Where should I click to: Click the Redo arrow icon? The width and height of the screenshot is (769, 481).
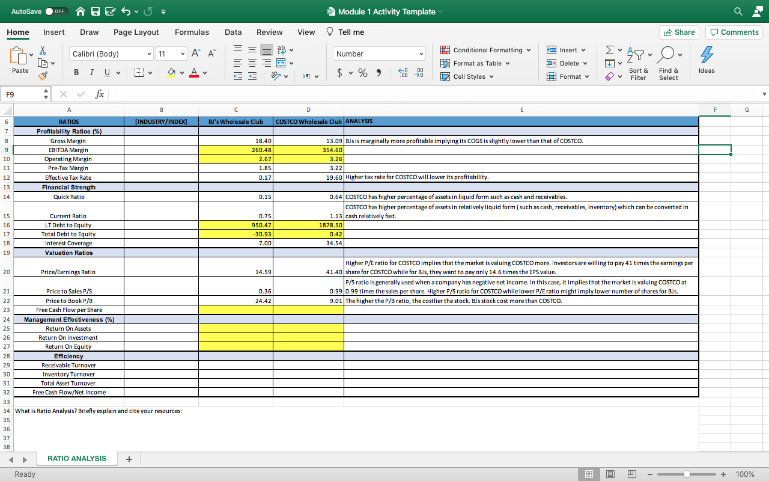click(x=150, y=11)
